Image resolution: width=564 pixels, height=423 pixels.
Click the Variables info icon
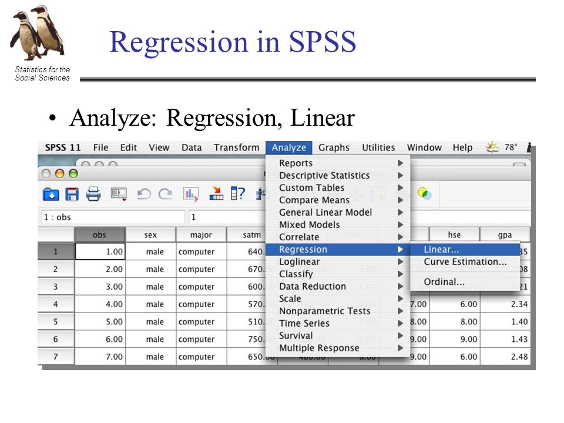(238, 193)
